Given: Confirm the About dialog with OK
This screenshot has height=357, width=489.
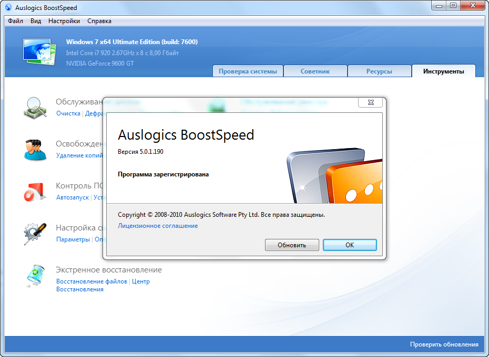Looking at the screenshot, I should pos(350,245).
